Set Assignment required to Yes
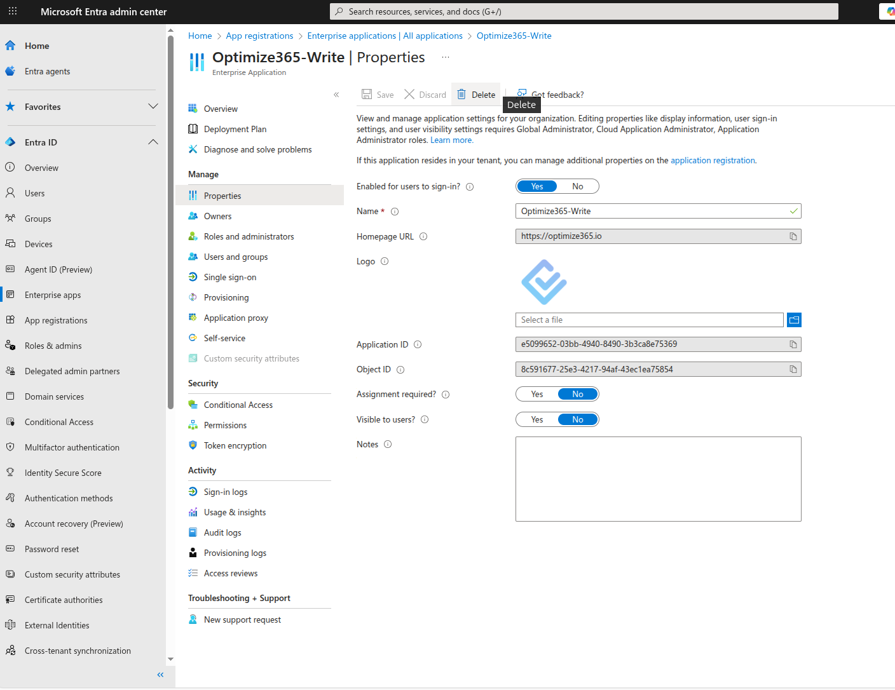The height and width of the screenshot is (690, 895). click(x=537, y=393)
